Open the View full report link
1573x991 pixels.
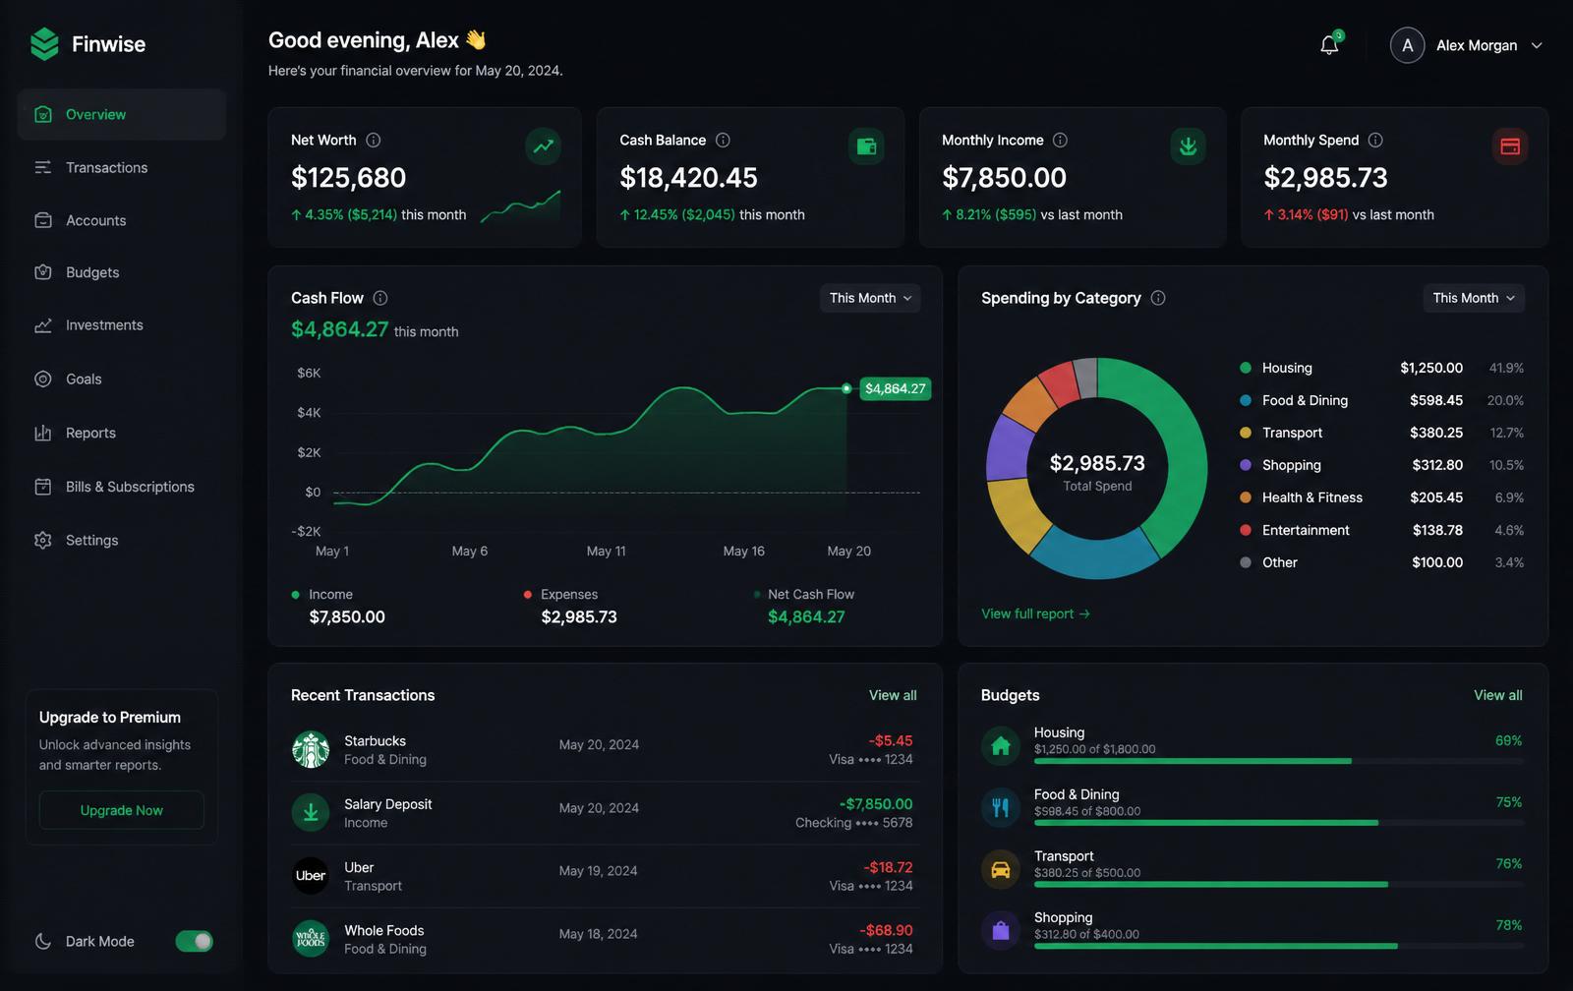pos(1035,613)
